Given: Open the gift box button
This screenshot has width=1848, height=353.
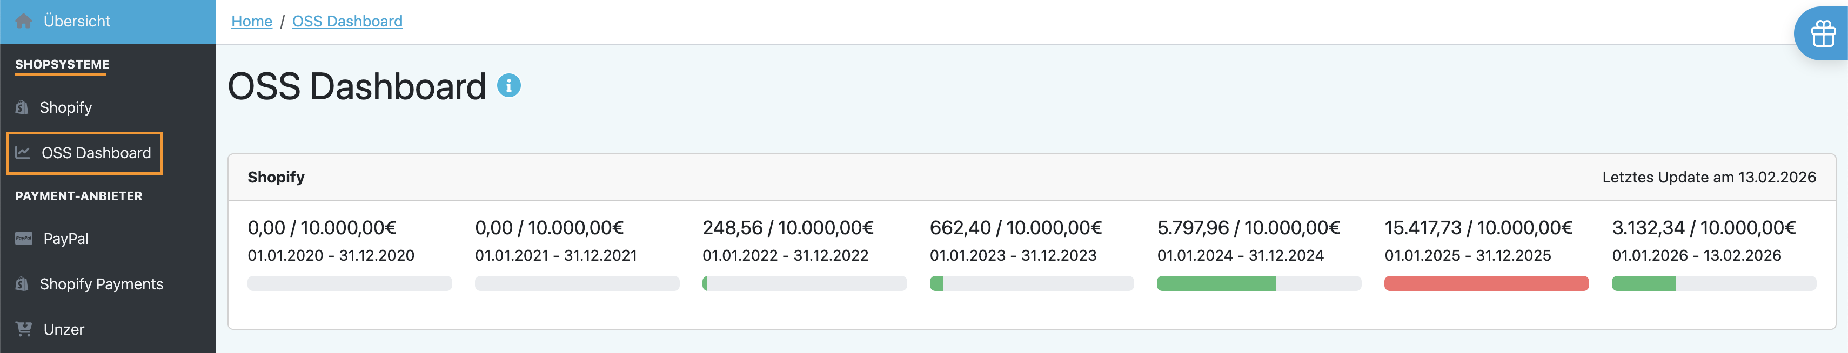Looking at the screenshot, I should pos(1823,33).
